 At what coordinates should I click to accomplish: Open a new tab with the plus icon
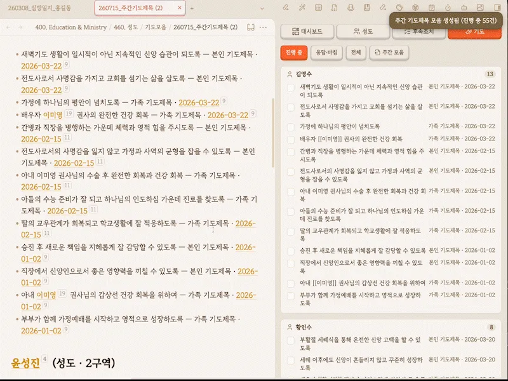click(192, 8)
